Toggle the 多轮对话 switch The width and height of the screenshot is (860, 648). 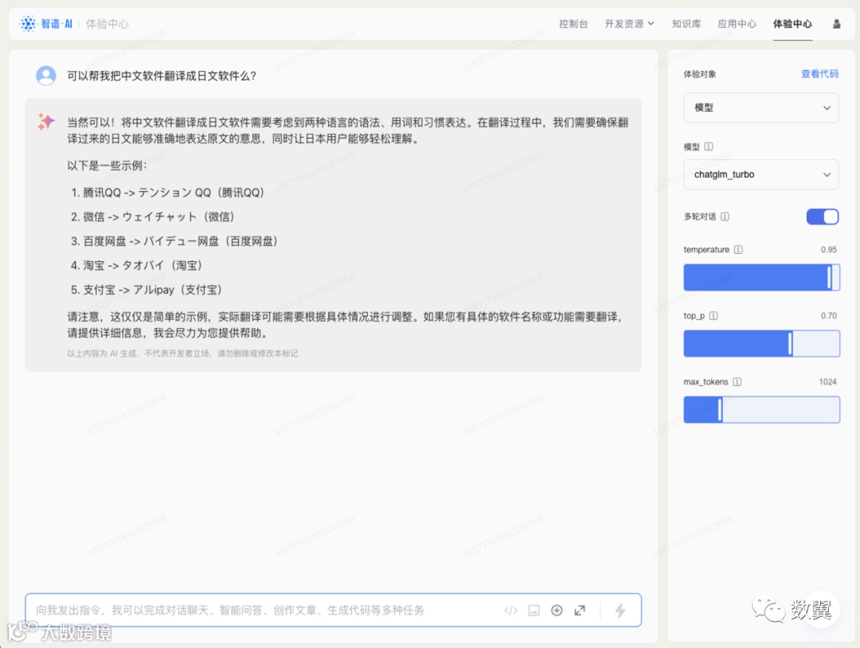click(822, 217)
